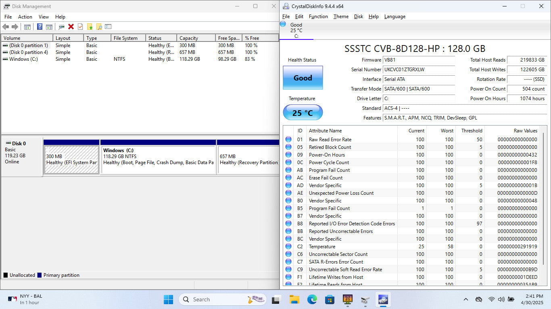Viewport: 551px width, 309px height.
Task: Sort volumes by the File System column header
Action: 128,38
